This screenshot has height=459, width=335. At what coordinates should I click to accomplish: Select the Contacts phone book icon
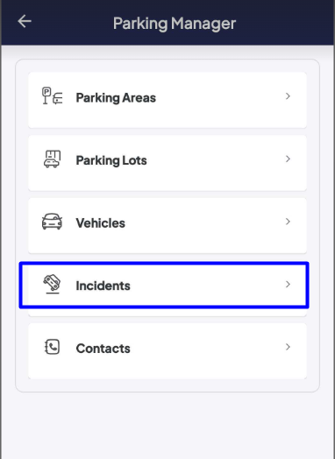pos(52,347)
